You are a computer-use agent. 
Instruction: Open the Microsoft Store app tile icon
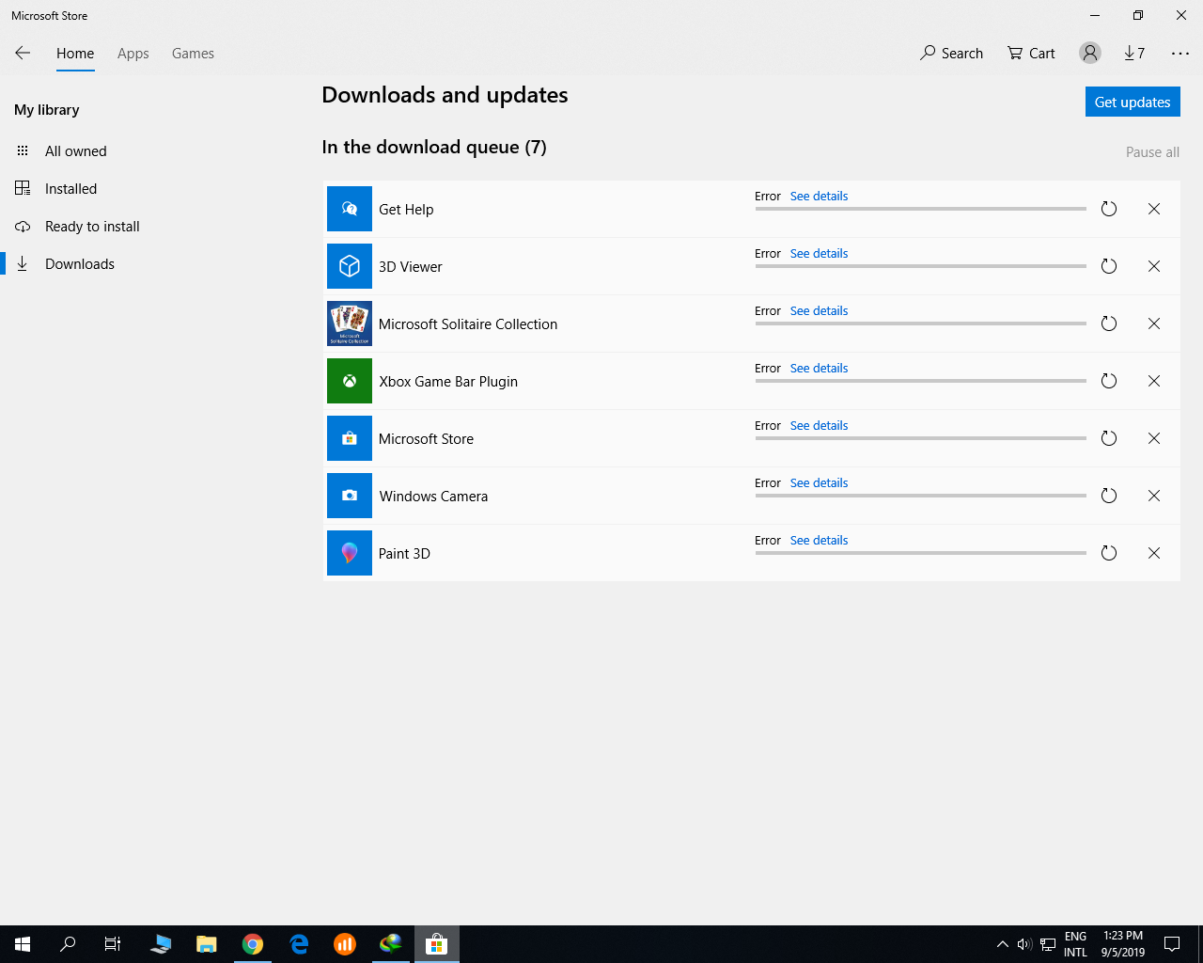coord(350,438)
